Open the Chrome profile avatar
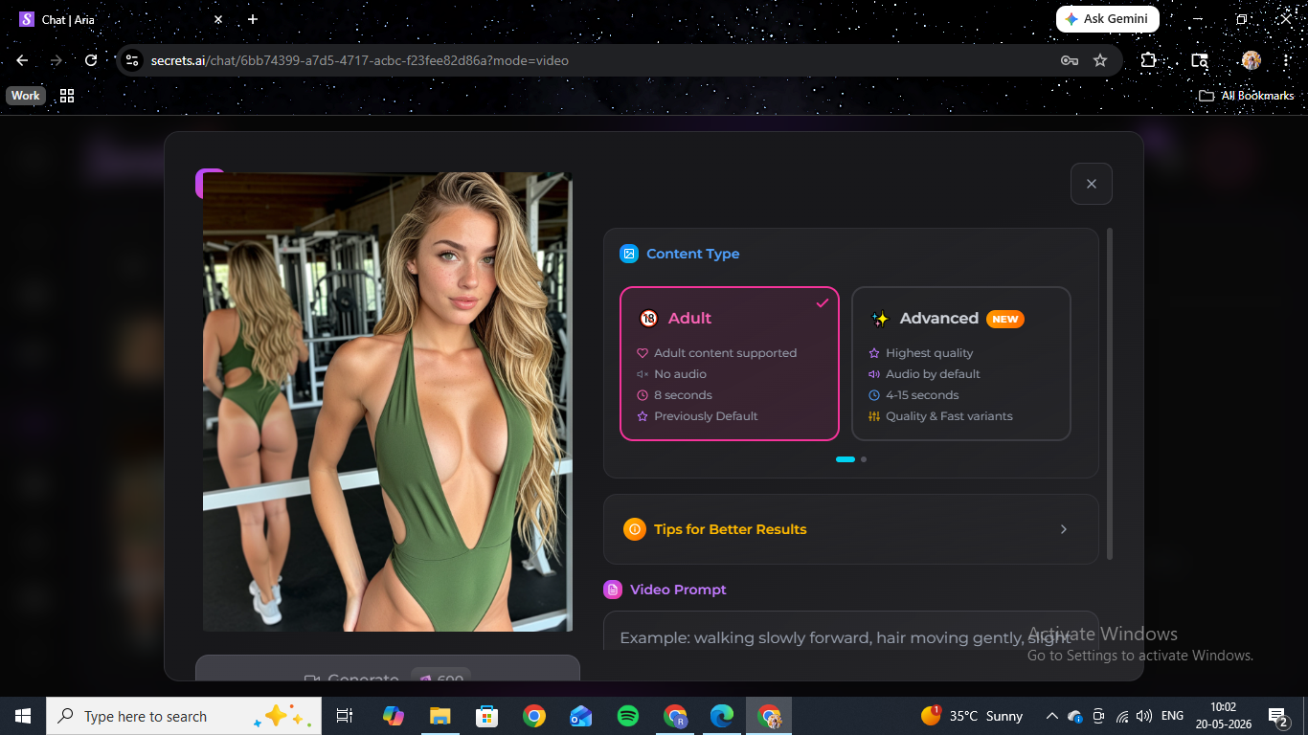 tap(1251, 60)
